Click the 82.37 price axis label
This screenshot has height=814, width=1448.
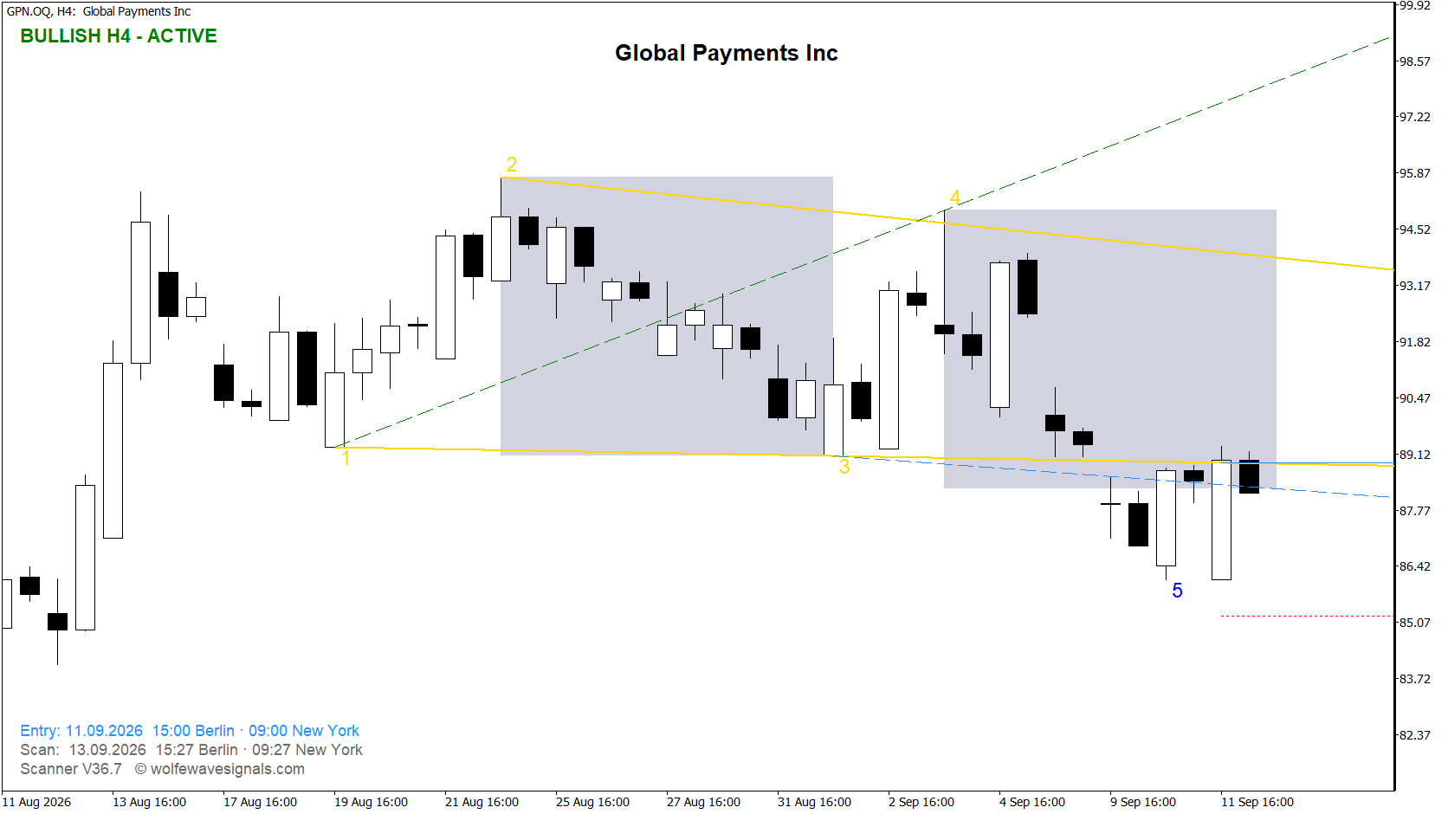(x=1414, y=735)
